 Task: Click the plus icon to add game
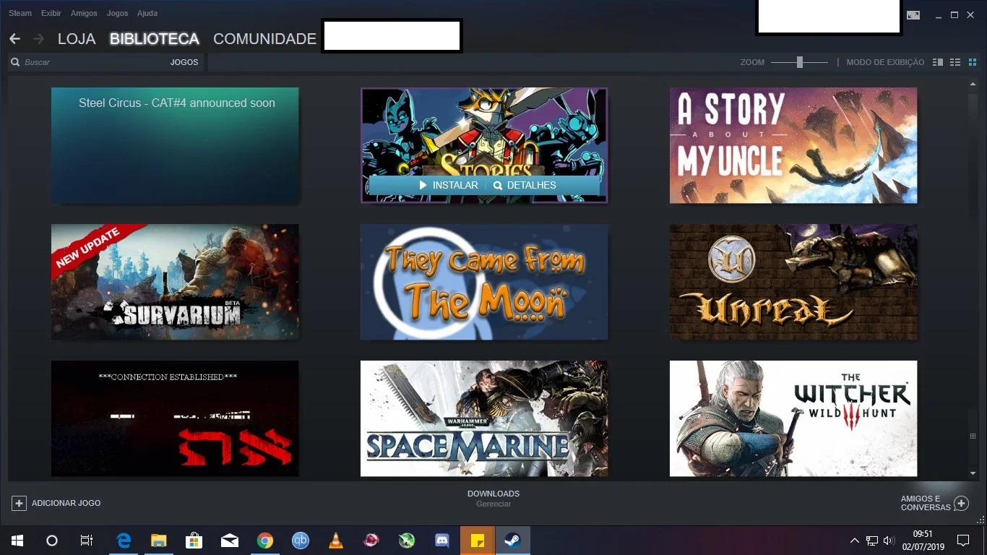[x=20, y=503]
